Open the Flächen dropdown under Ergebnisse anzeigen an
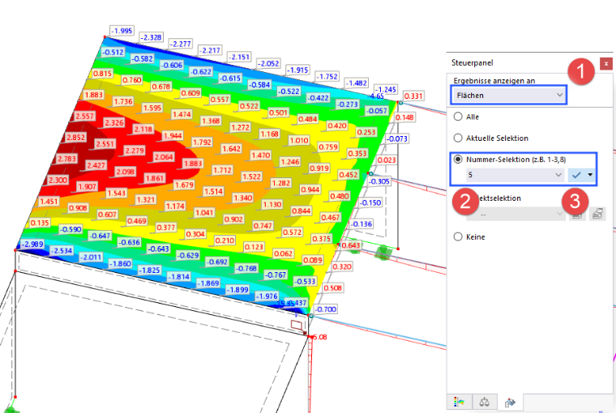Viewport: 616px width, 413px height. (508, 96)
